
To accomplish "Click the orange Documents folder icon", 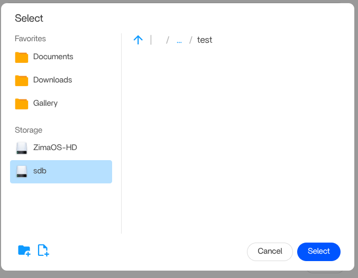I will tap(22, 57).
